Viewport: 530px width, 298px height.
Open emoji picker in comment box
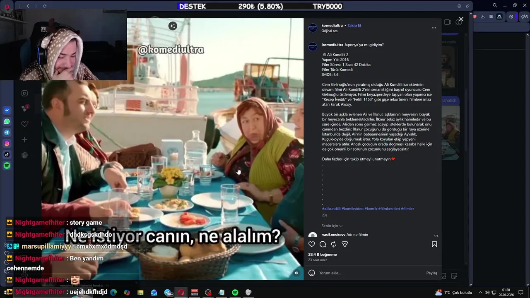tap(312, 273)
